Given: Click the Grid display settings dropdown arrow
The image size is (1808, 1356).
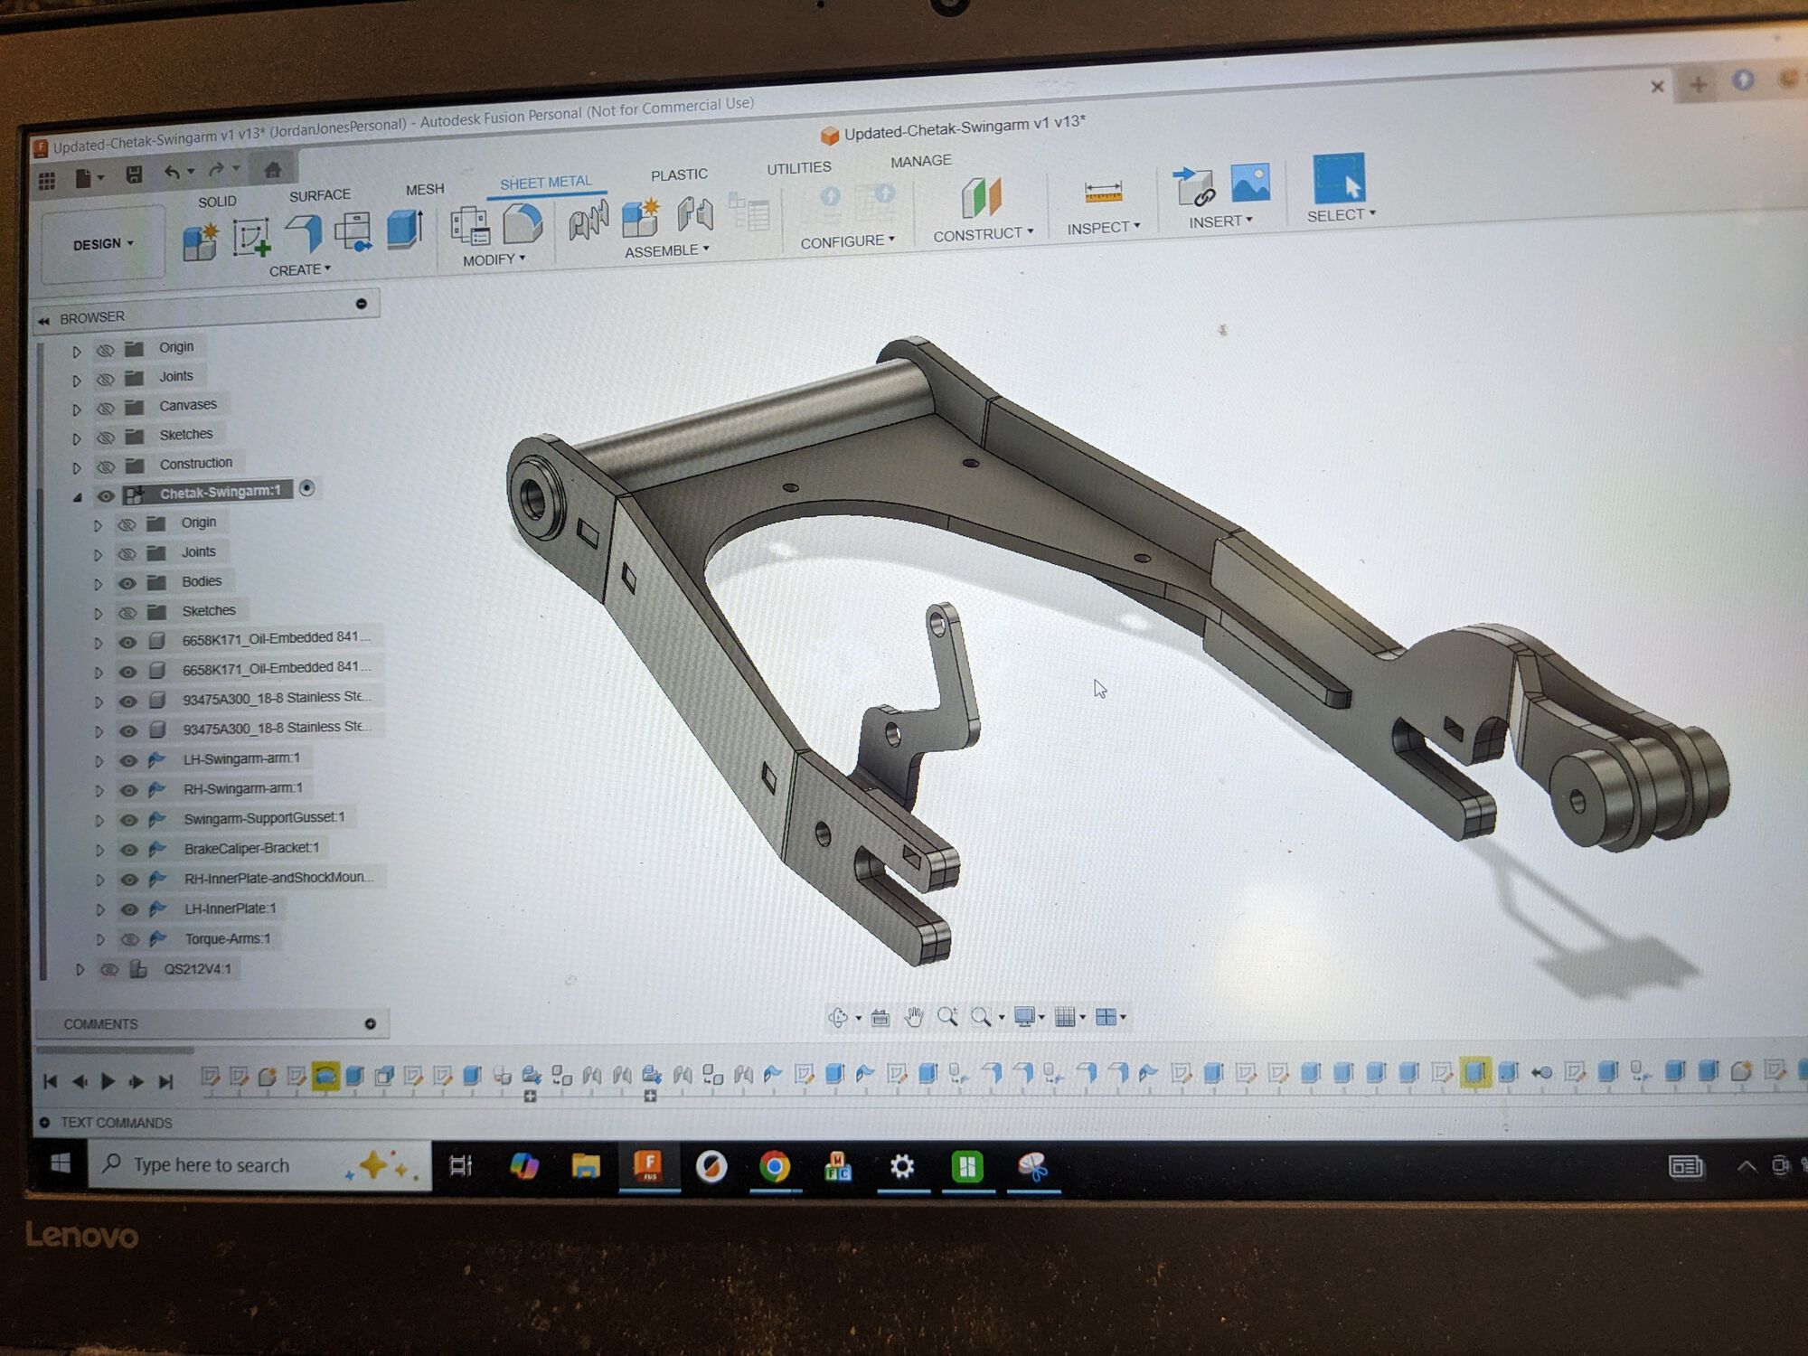Looking at the screenshot, I should [x=1081, y=1015].
